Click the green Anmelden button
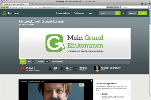The width and height of the screenshot is (151, 100). pos(142,13)
